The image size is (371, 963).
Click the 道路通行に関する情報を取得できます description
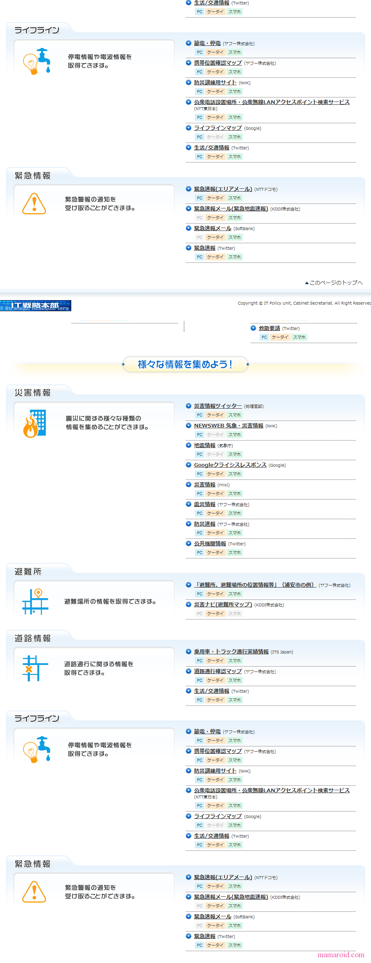(x=99, y=669)
